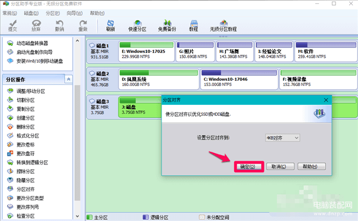Choose 删除分区 operation
The image size is (358, 221).
[21, 127]
